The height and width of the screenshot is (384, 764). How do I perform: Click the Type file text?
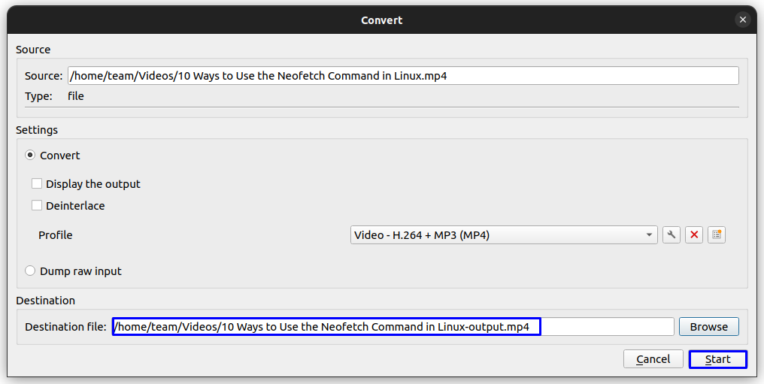coord(76,96)
